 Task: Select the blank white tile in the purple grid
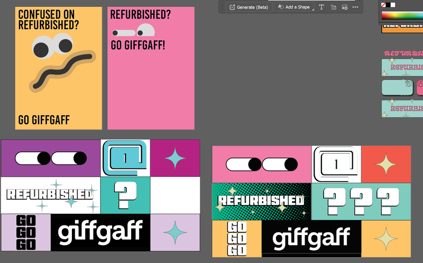pos(175,195)
